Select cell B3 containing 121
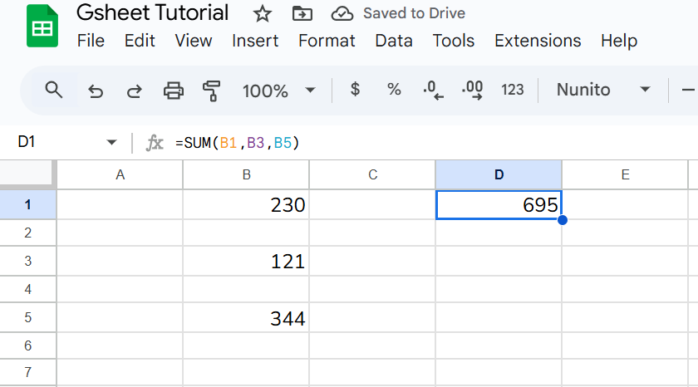698x387 pixels. tap(246, 262)
